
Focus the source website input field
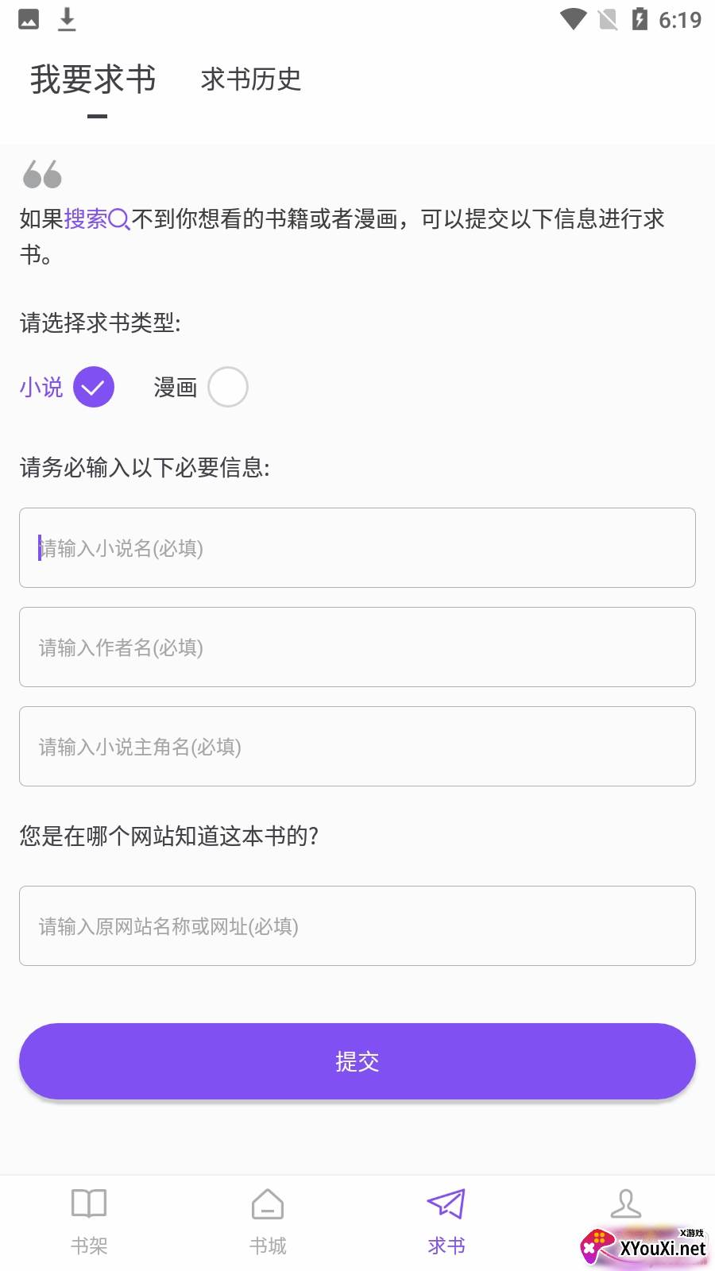(357, 926)
